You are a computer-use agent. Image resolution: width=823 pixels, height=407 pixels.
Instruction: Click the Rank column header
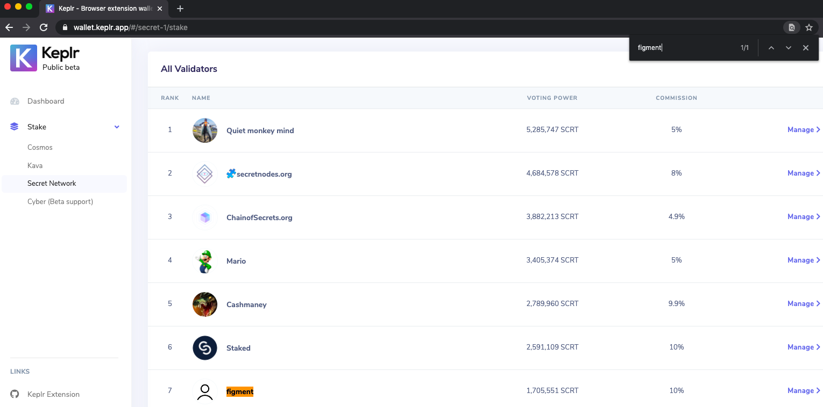(x=170, y=98)
